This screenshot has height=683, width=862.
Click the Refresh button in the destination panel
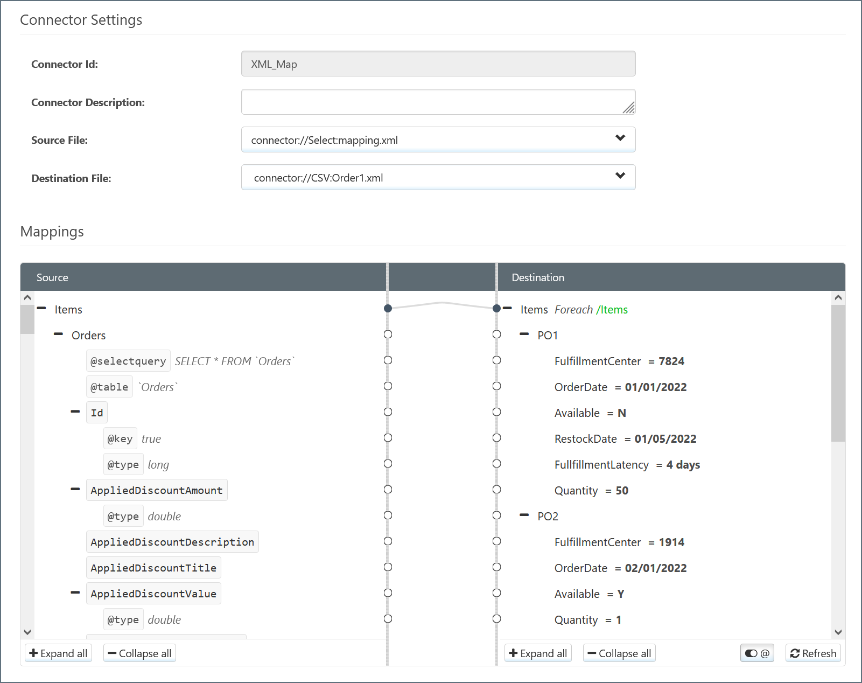coord(813,653)
